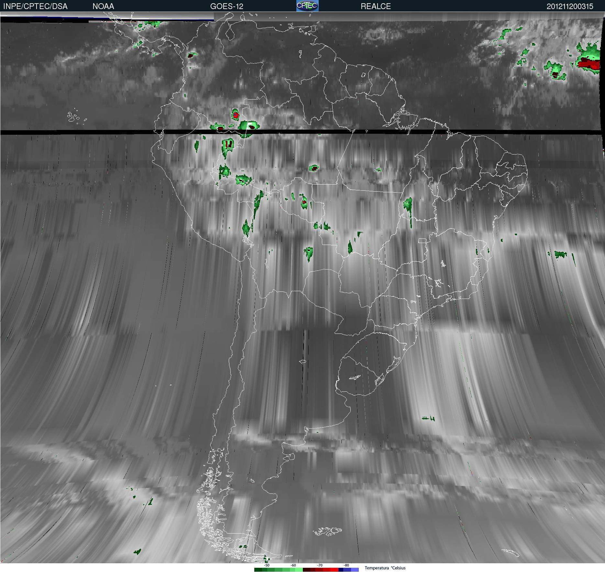This screenshot has height=572, width=605.
Task: Click the -60 label on temperature scale
Action: (293, 565)
